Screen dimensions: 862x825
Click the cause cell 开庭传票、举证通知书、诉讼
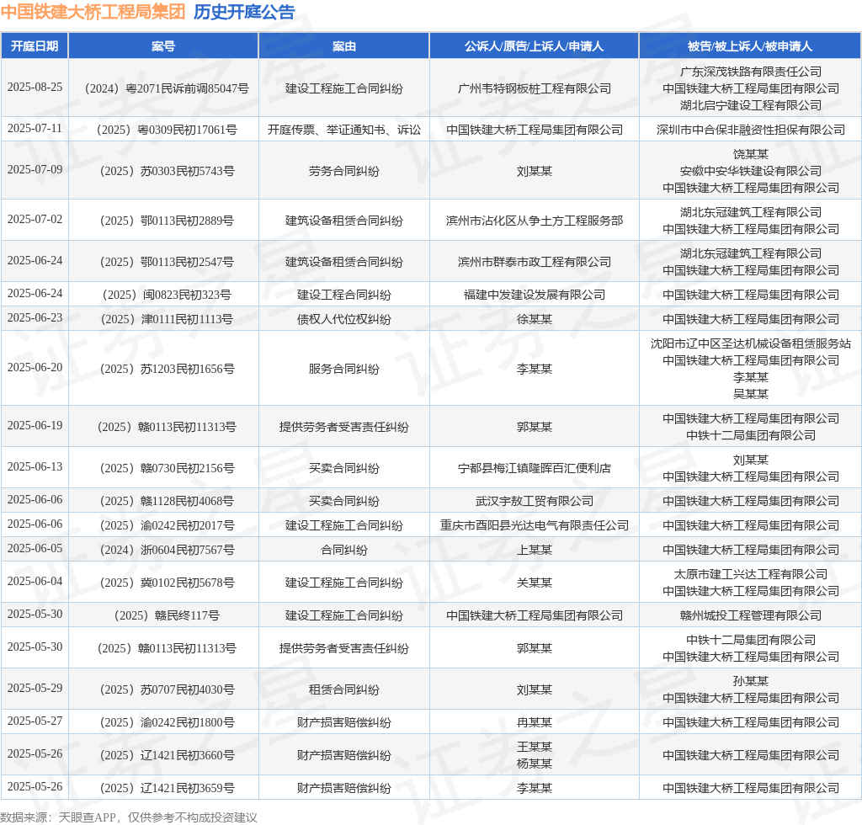pos(344,130)
